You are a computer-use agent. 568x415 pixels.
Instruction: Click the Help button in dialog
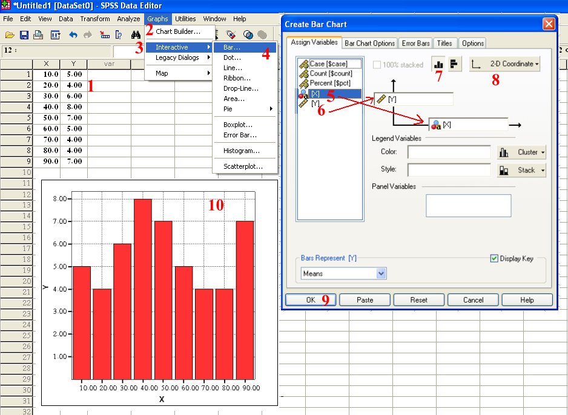(x=527, y=300)
